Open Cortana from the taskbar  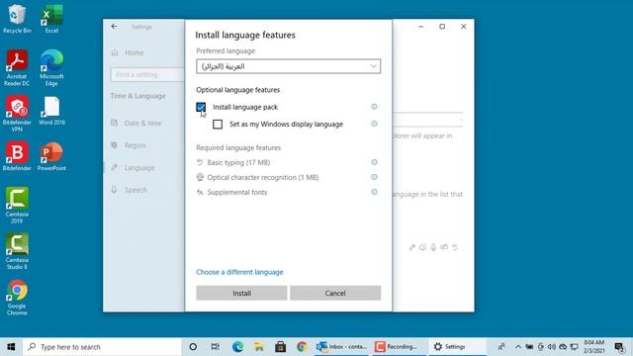point(193,347)
